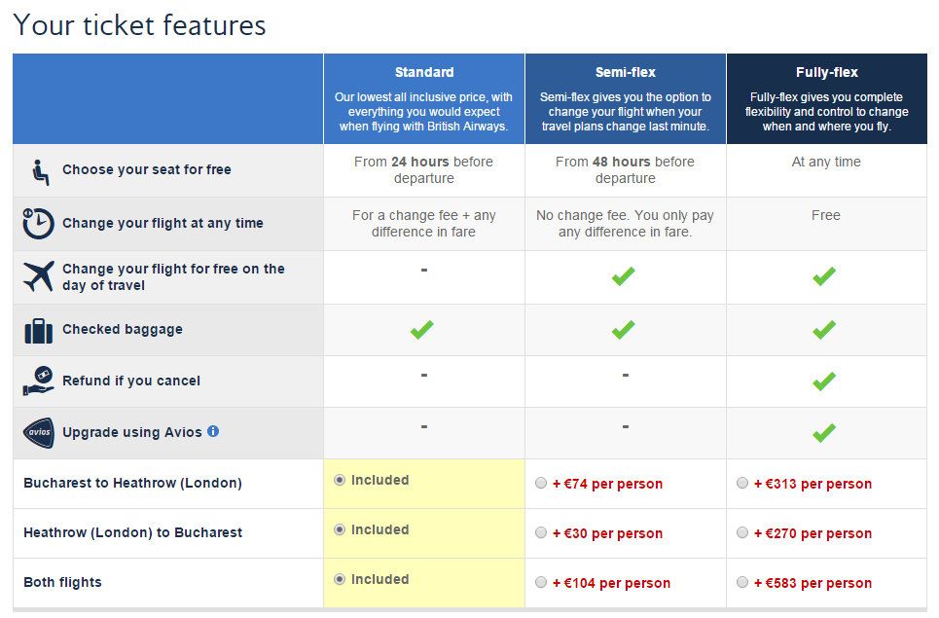Click the Upgrade using Avios label

[x=132, y=432]
